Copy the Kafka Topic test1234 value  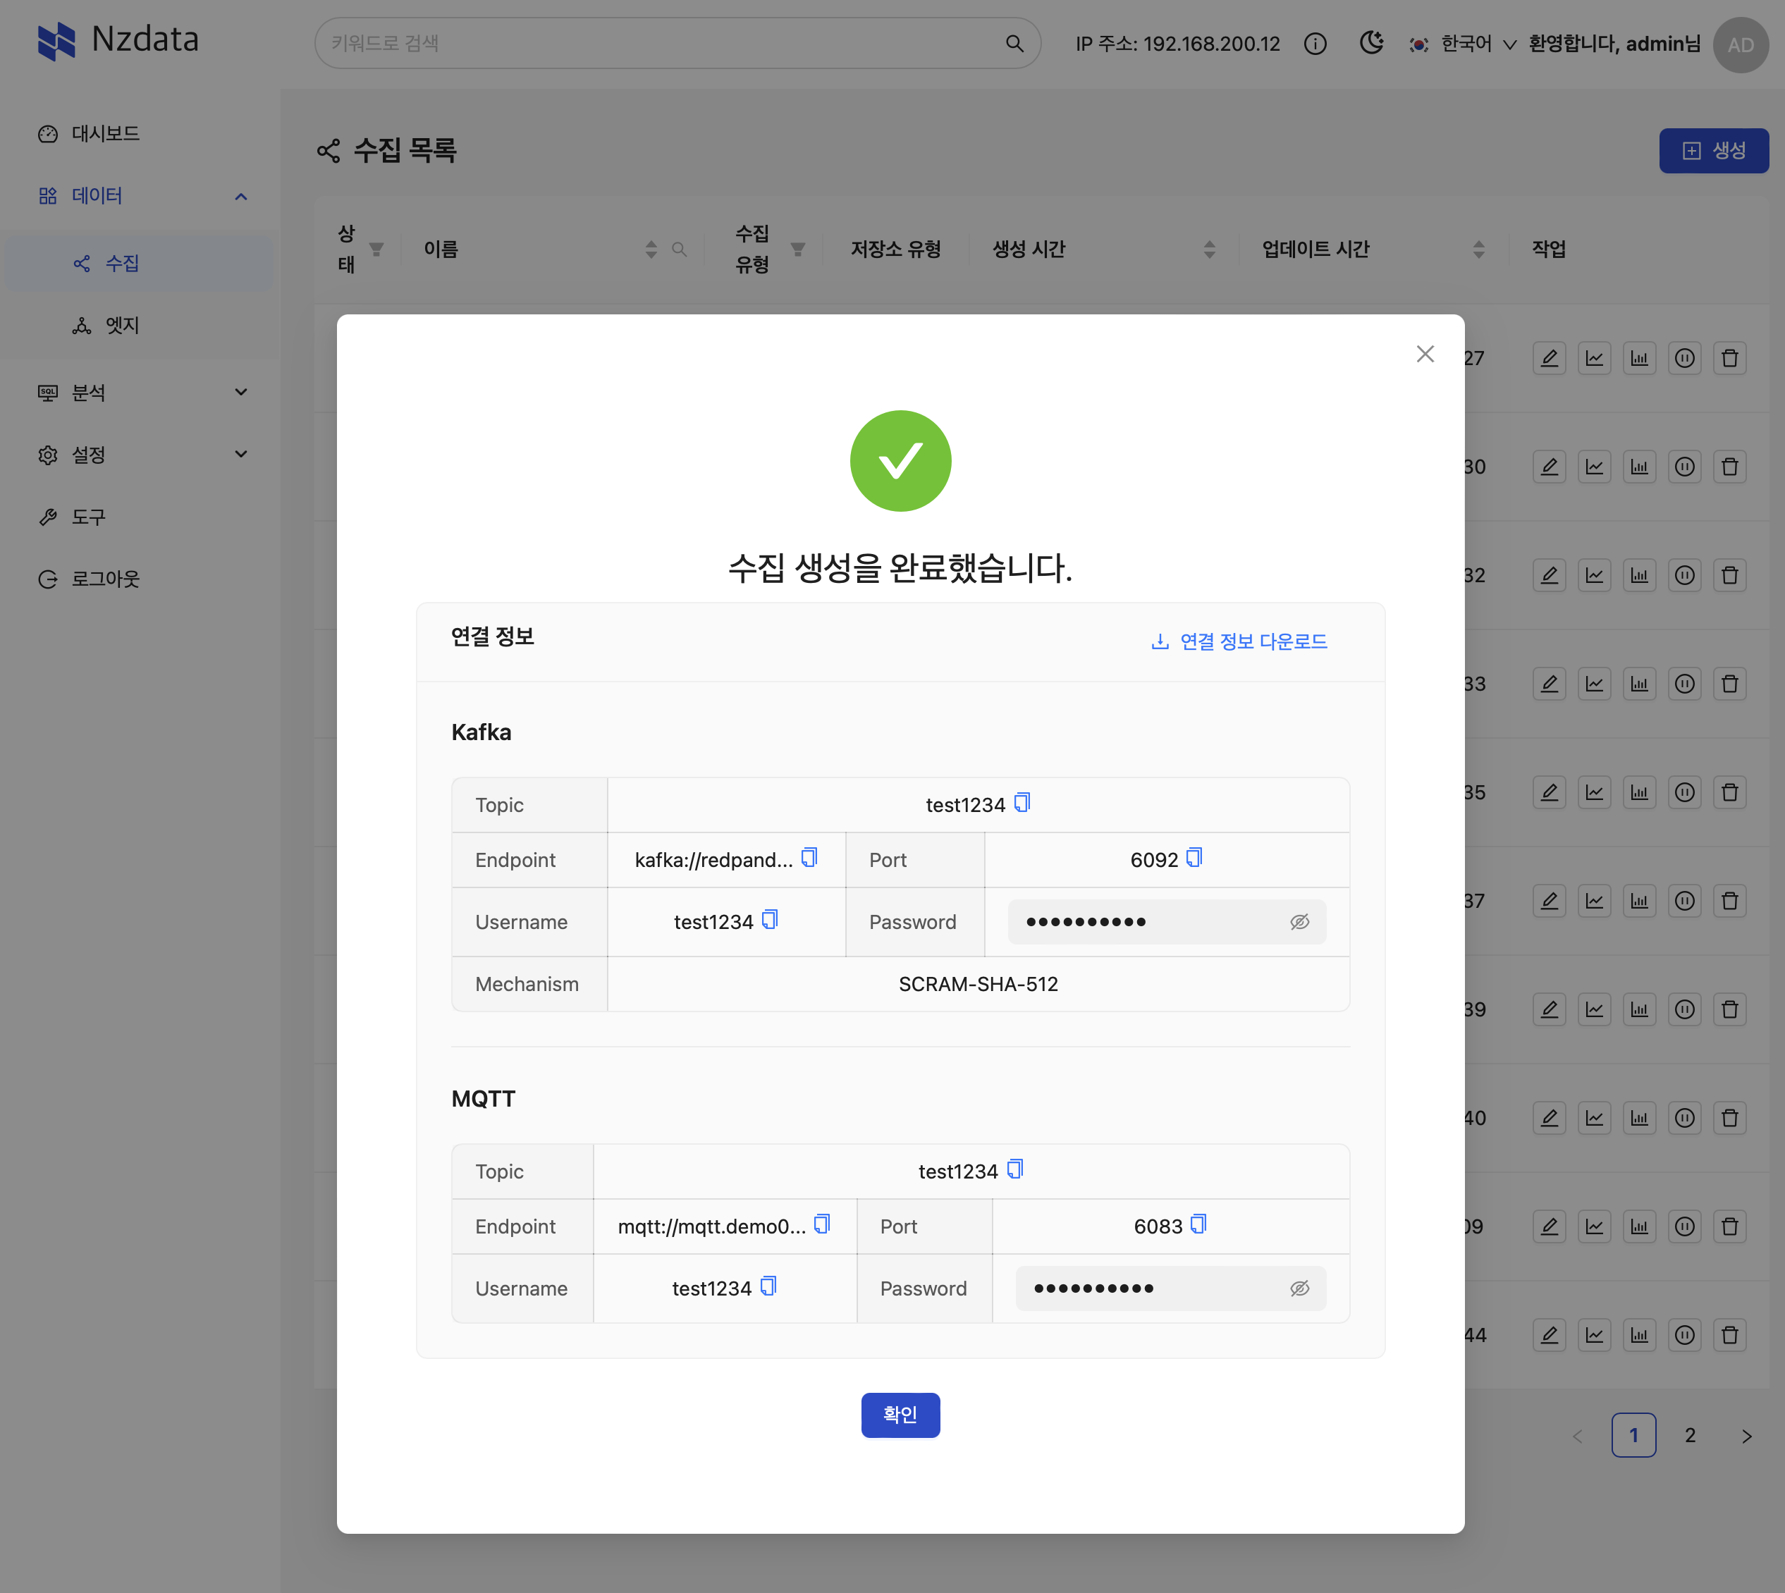click(x=1022, y=803)
